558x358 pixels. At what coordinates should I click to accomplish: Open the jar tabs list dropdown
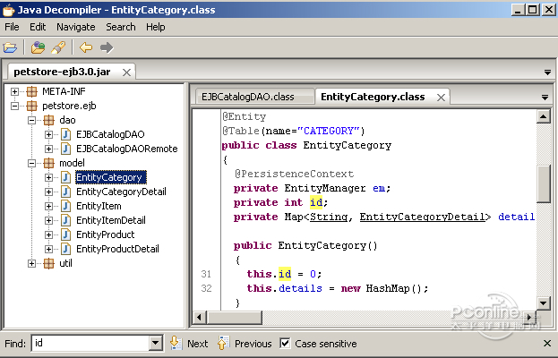pos(547,72)
